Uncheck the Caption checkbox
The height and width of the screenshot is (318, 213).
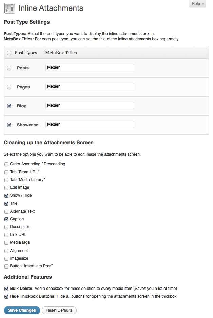pos(6,219)
